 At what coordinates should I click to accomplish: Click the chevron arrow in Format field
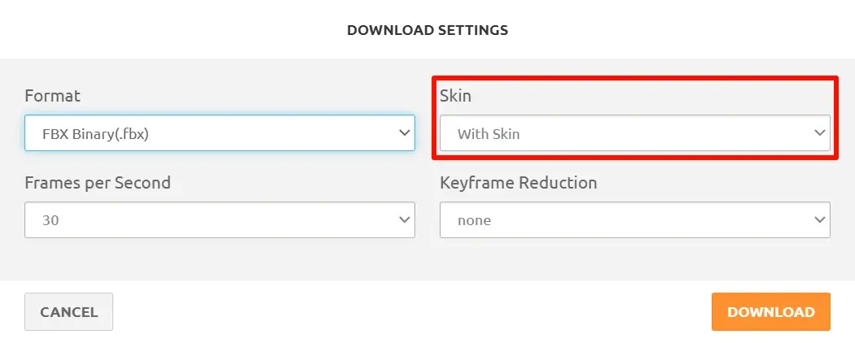(x=404, y=132)
